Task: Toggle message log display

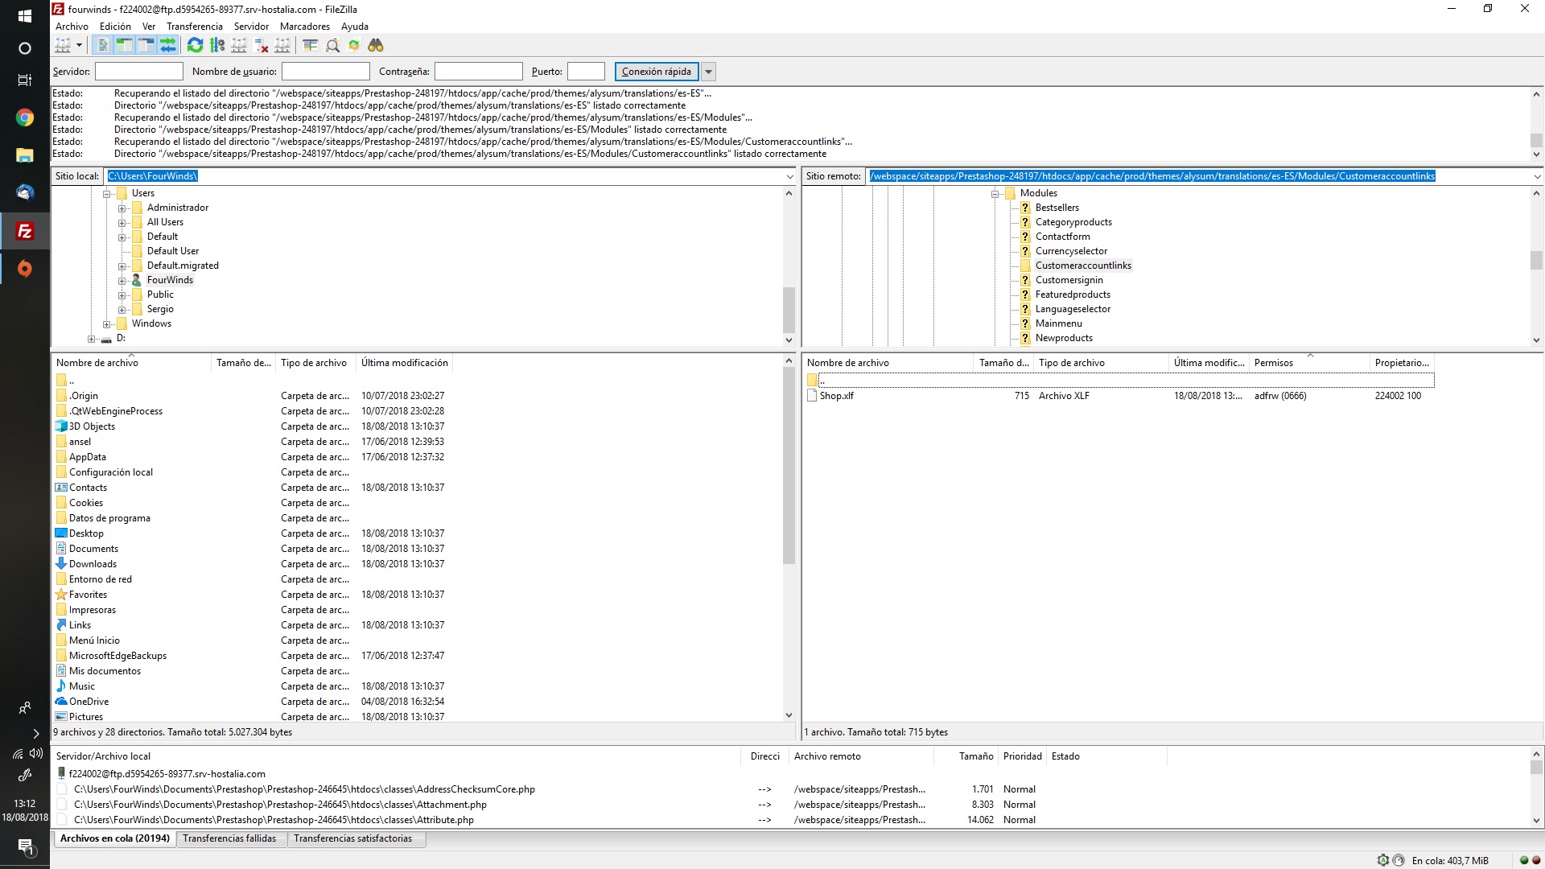Action: 102,46
